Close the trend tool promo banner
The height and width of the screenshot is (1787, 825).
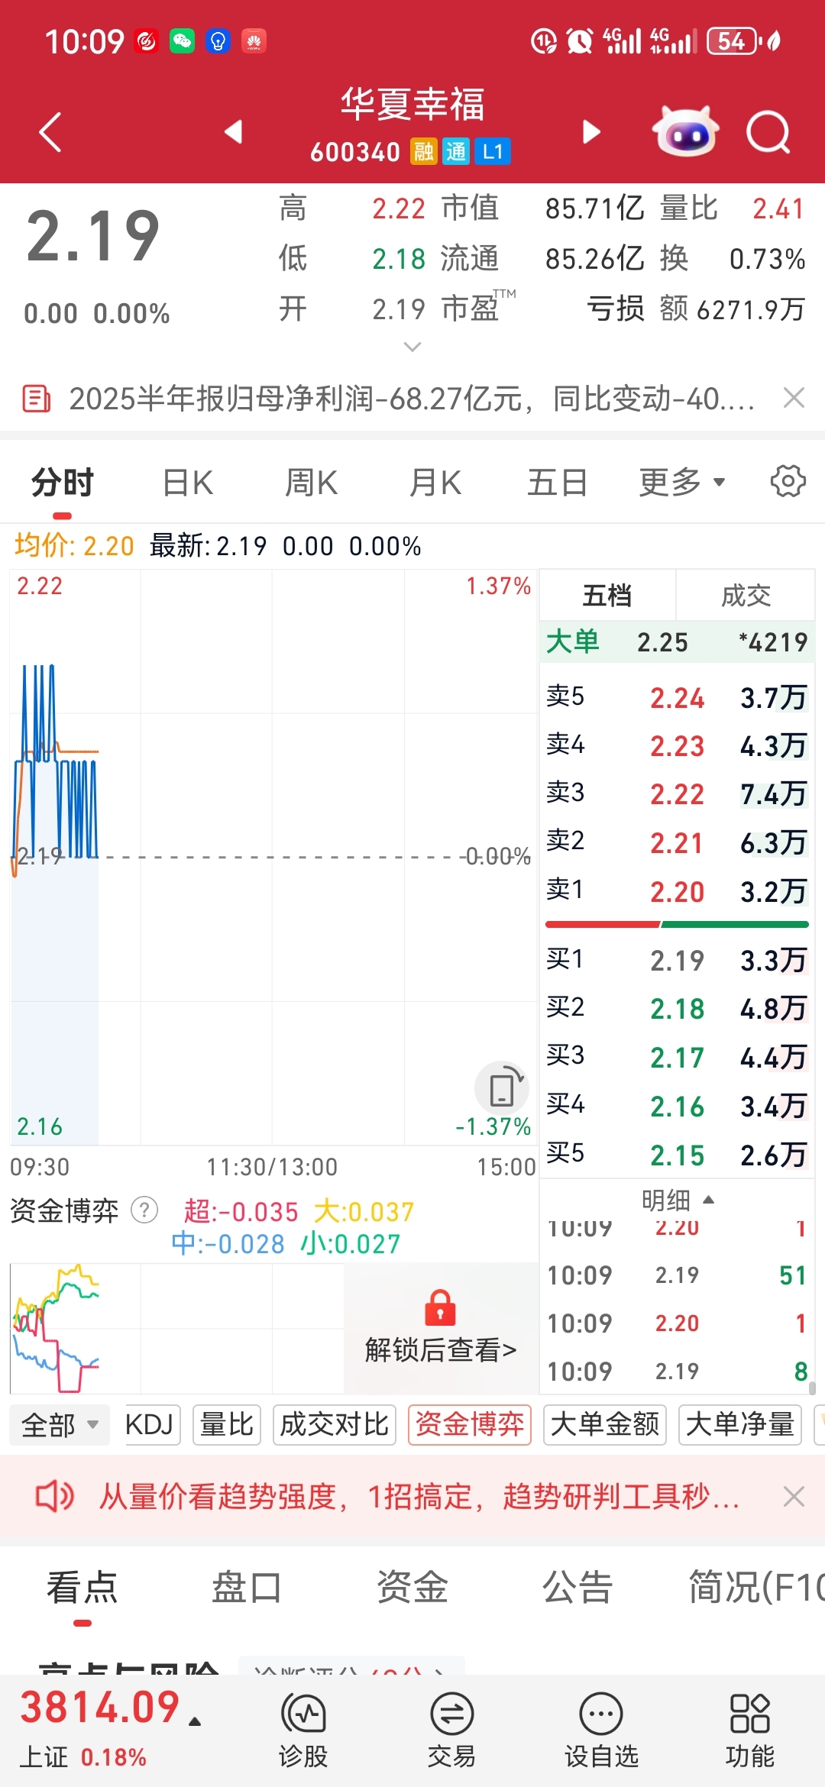pos(794,1497)
